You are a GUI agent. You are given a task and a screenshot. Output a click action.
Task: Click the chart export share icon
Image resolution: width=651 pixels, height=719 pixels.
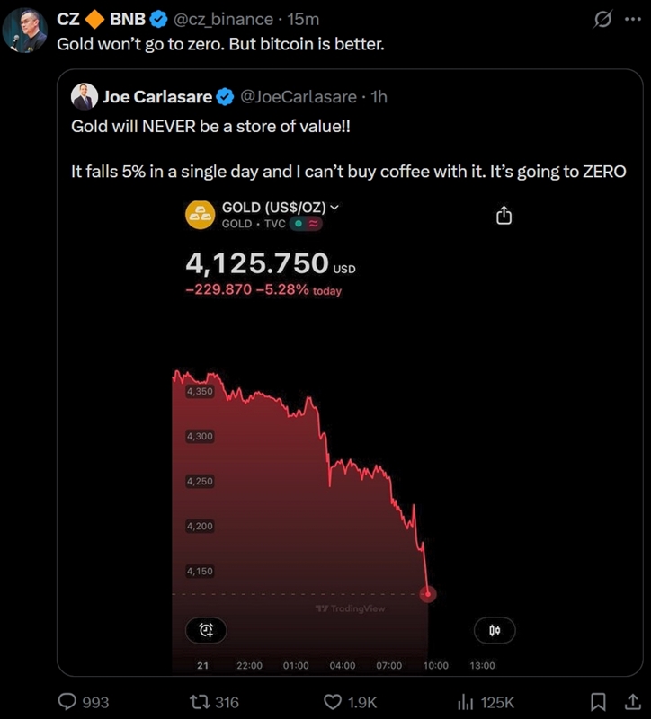(x=504, y=216)
